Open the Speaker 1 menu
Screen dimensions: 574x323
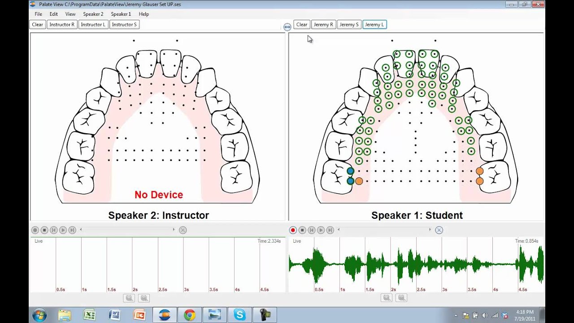click(121, 14)
